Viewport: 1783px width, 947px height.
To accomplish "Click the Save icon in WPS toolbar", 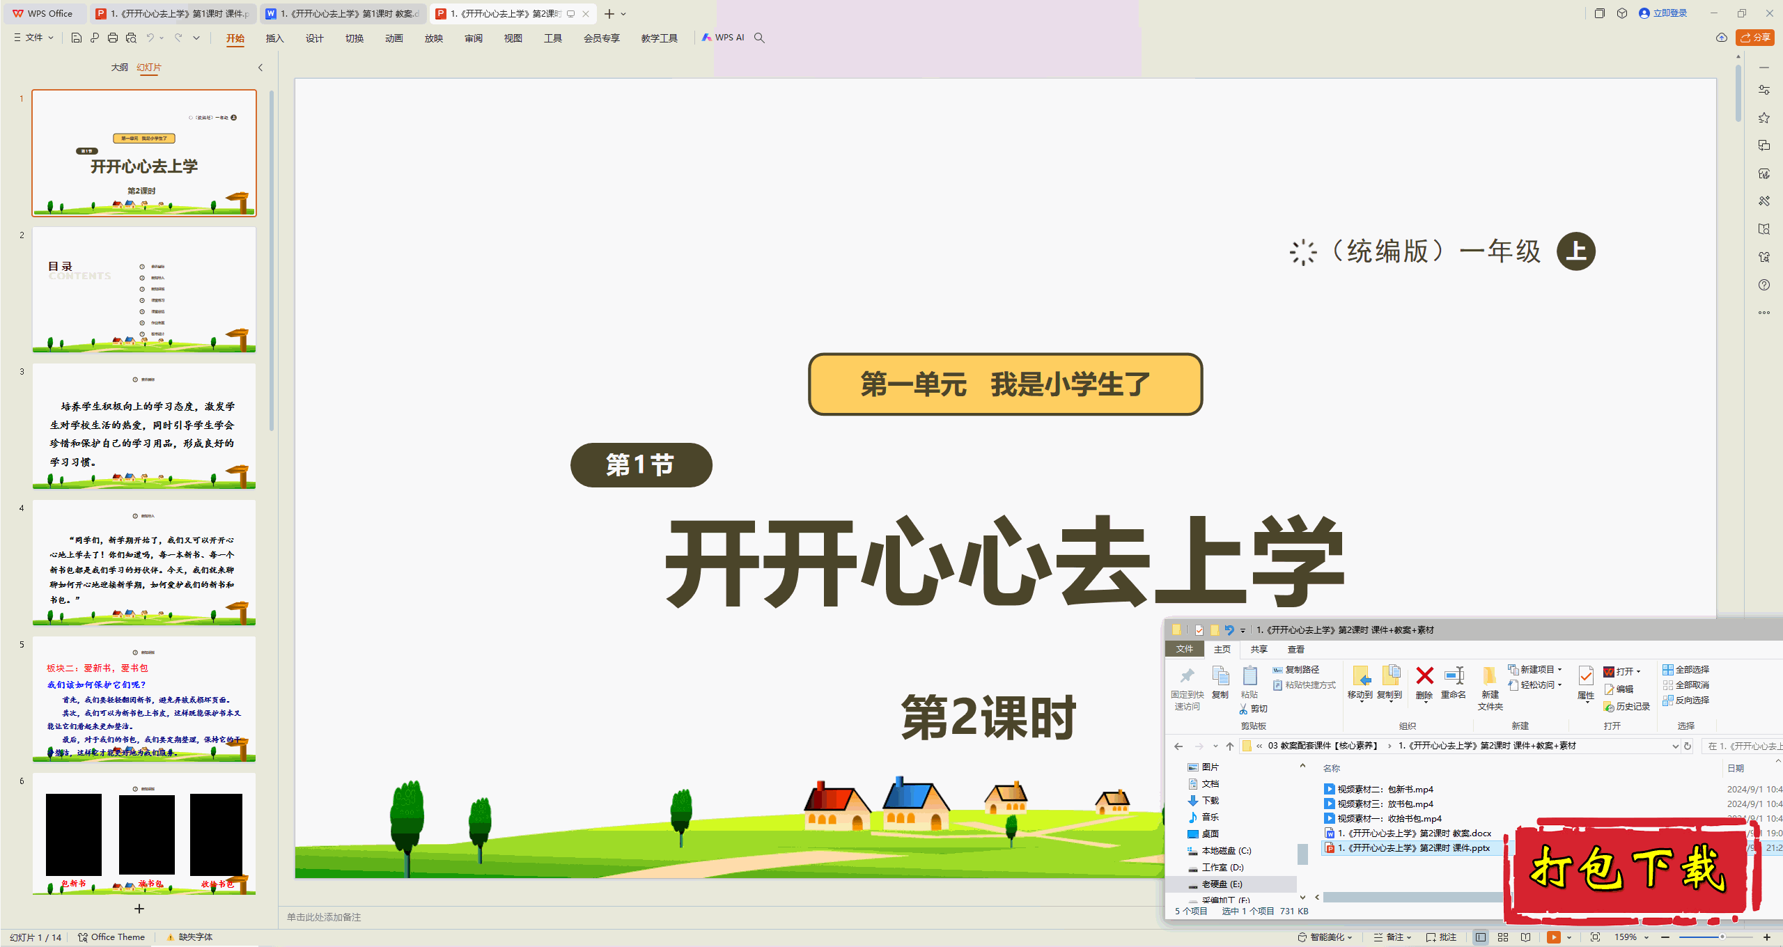I will point(77,38).
